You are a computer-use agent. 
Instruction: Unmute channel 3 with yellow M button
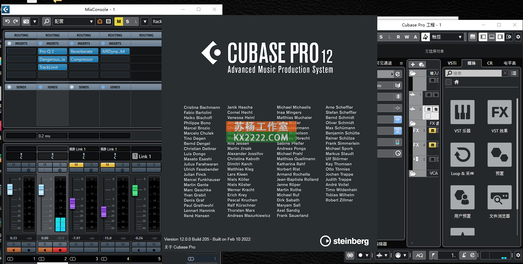76,165
